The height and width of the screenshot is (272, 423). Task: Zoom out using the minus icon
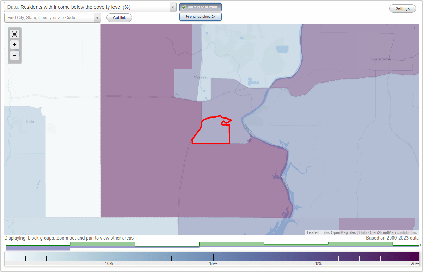tap(14, 55)
